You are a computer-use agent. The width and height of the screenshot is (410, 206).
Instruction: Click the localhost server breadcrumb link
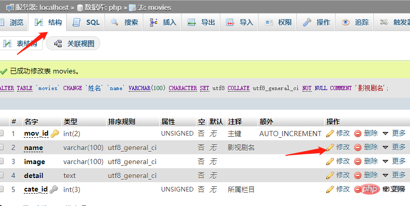[54, 8]
